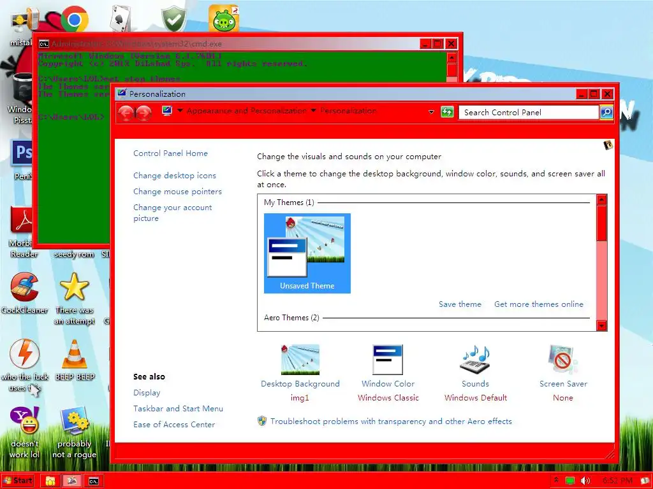Select the Google Chrome desktop icon
Screen dimensions: 653x489
coord(75,19)
